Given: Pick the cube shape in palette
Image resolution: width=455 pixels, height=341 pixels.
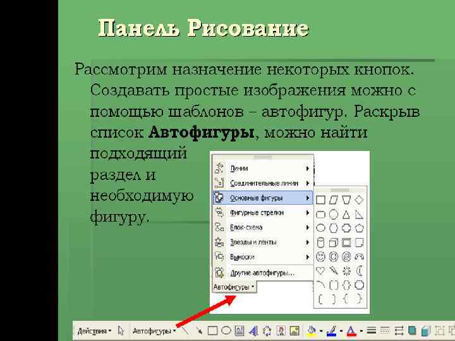Looking at the screenshot, I should (x=334, y=242).
